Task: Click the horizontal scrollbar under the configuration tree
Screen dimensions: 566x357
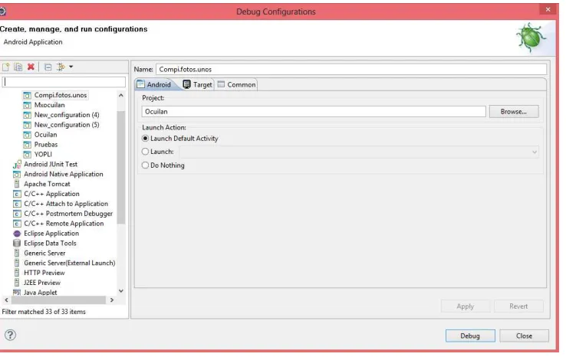Action: coord(59,300)
